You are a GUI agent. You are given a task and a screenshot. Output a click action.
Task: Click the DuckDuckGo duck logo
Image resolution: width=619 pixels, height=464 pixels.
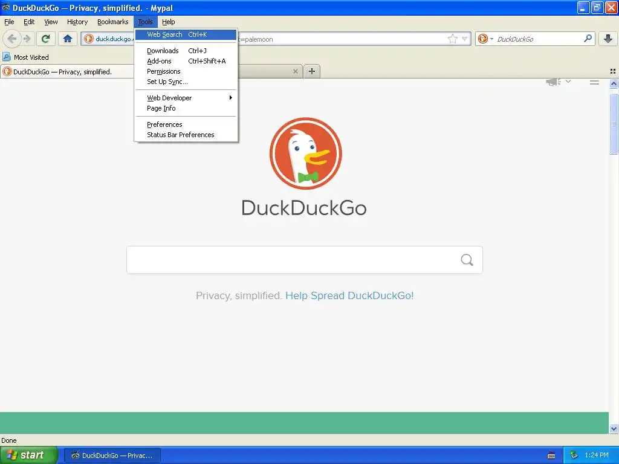pos(305,153)
